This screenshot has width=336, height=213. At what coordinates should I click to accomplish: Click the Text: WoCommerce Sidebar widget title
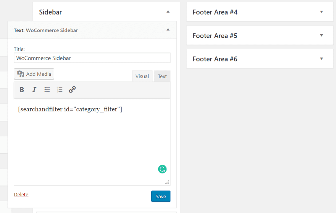click(46, 30)
